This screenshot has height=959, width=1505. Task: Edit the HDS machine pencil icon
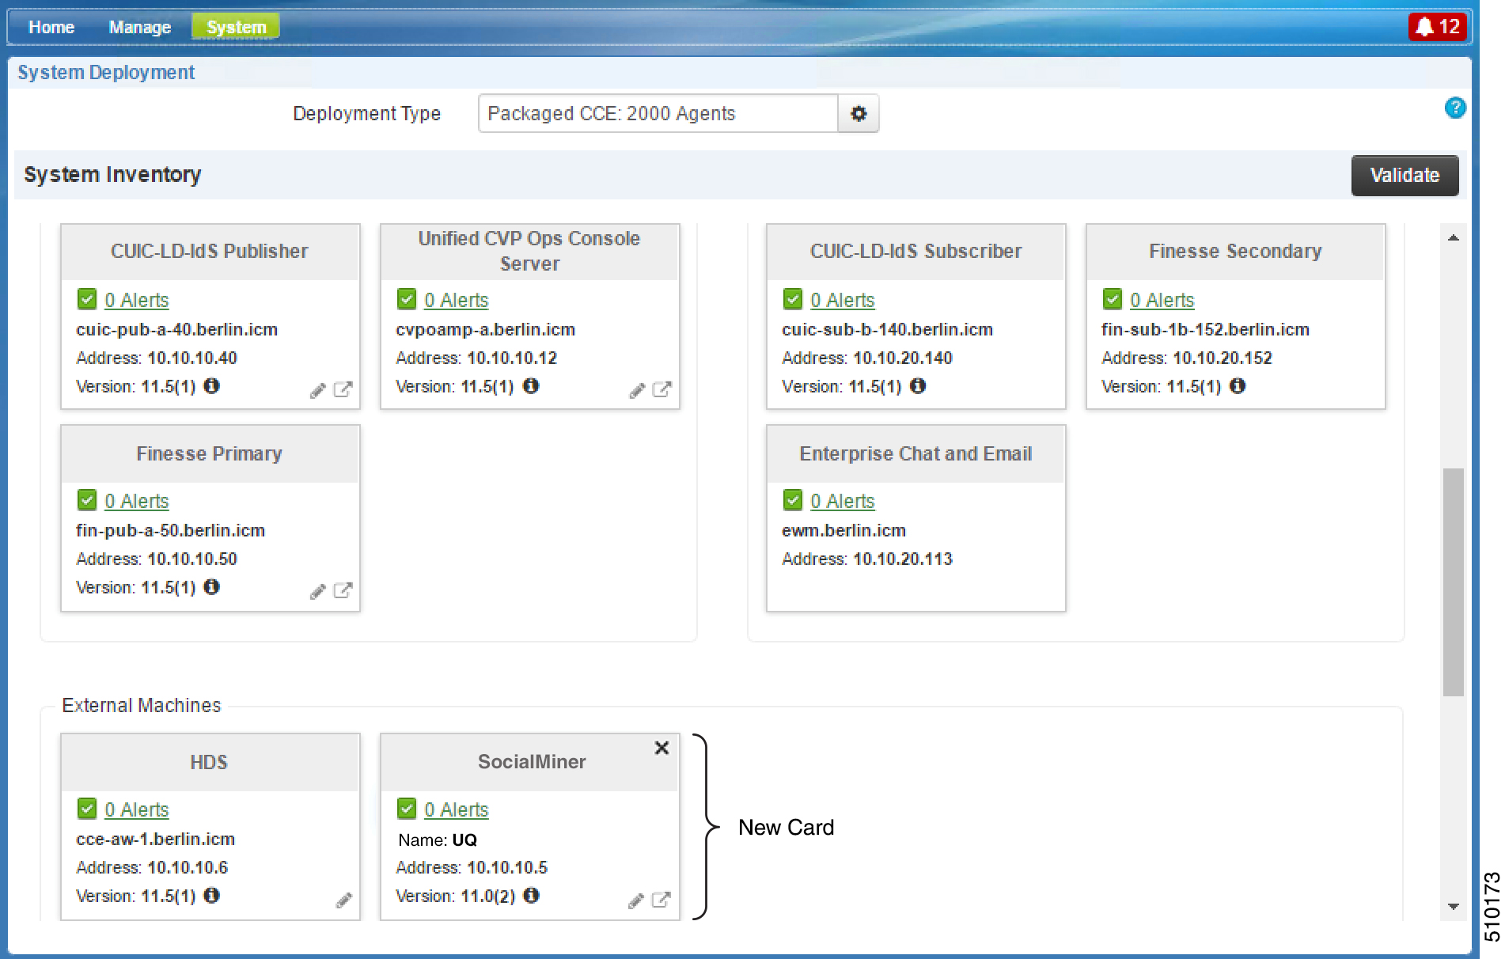(343, 900)
